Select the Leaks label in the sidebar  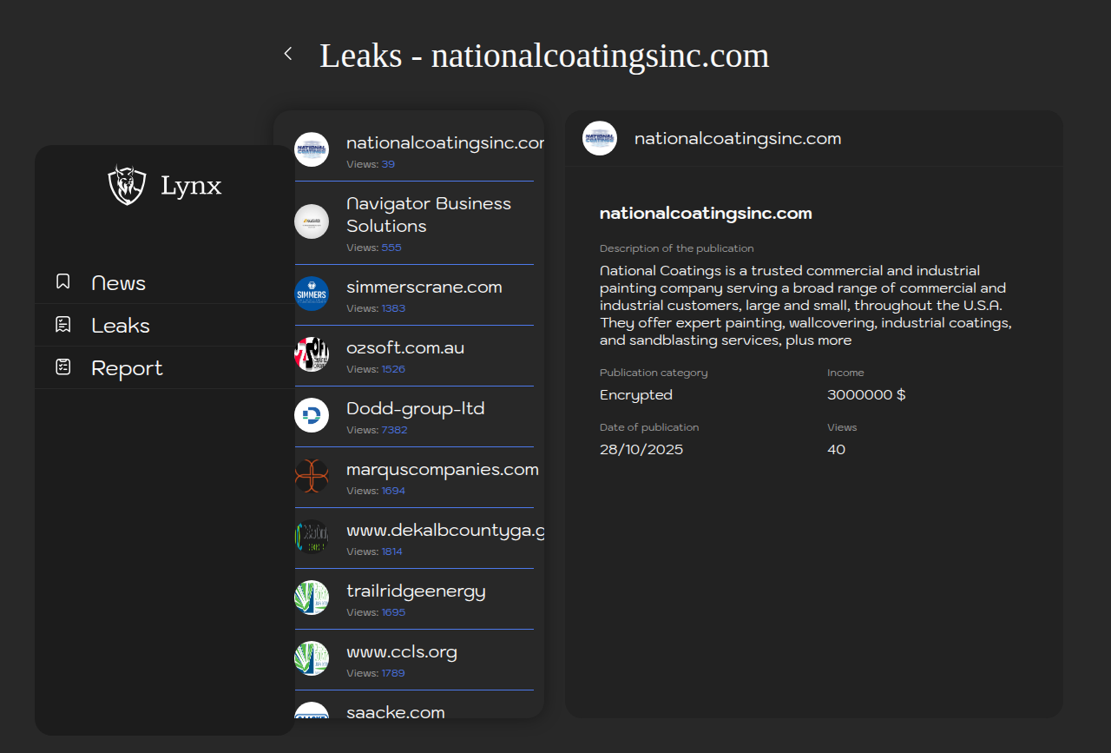click(121, 326)
